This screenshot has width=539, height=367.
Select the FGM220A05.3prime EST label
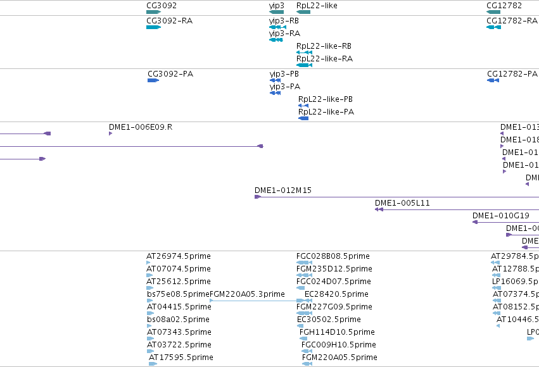[247, 294]
